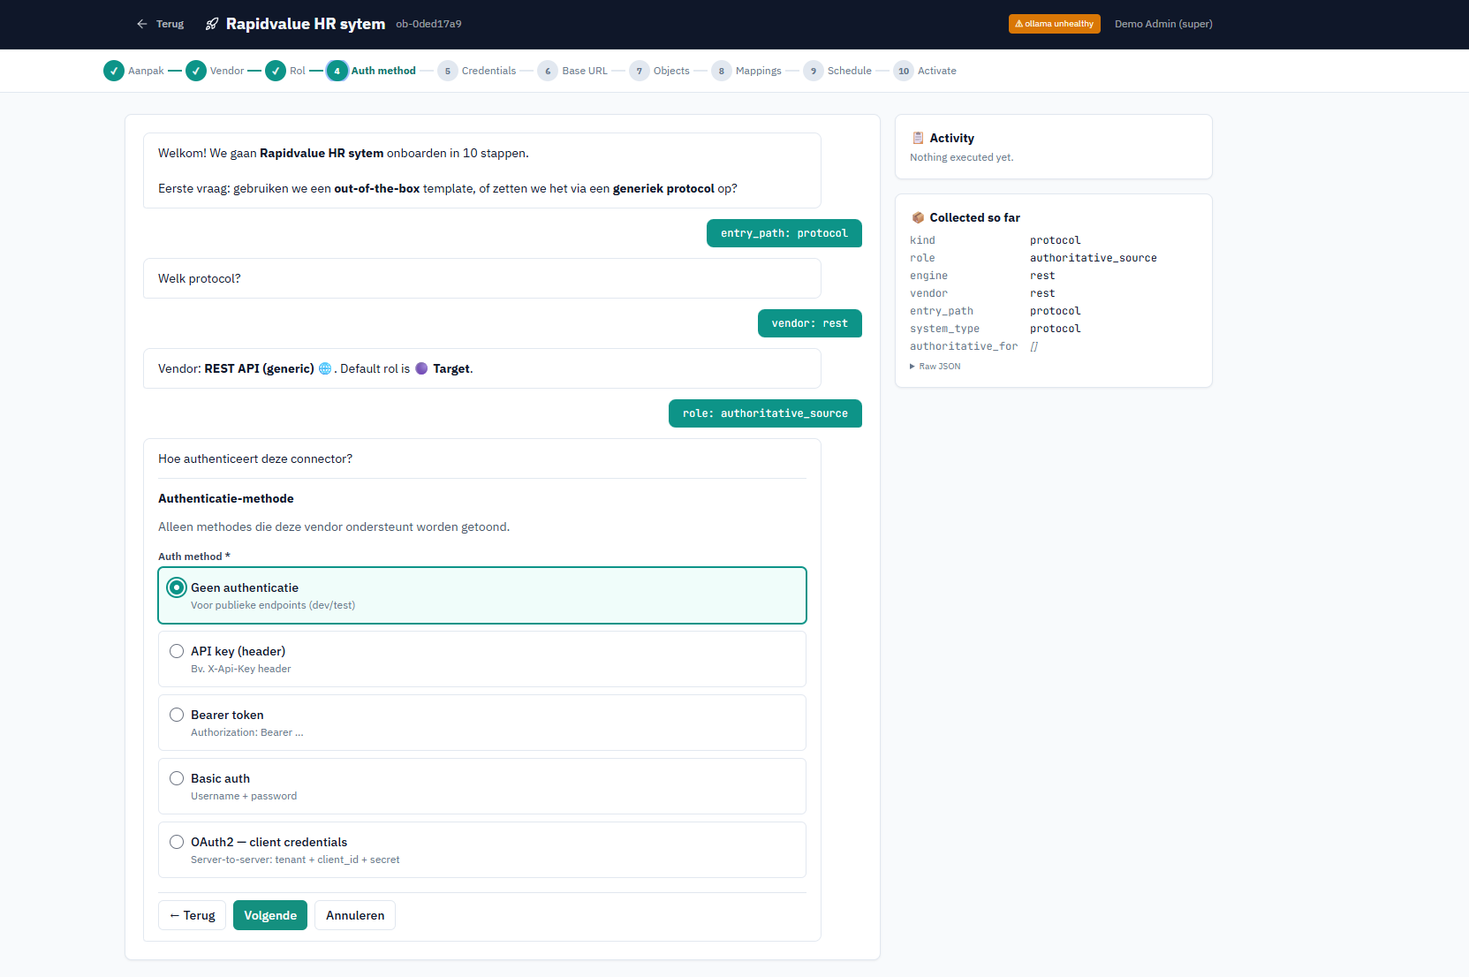This screenshot has height=977, width=1469.
Task: Click the Annuleren button
Action: (x=355, y=915)
